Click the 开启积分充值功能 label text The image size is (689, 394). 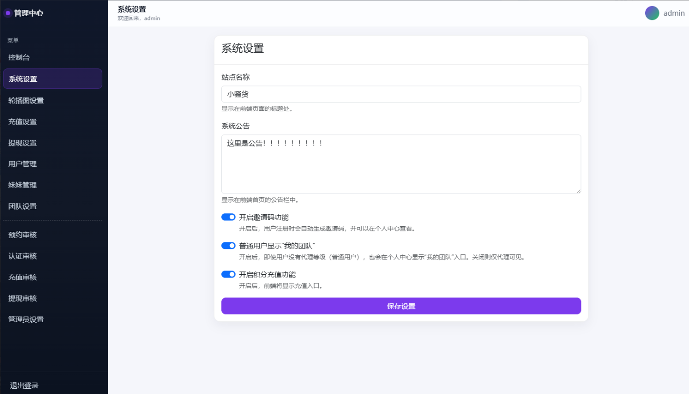point(267,274)
